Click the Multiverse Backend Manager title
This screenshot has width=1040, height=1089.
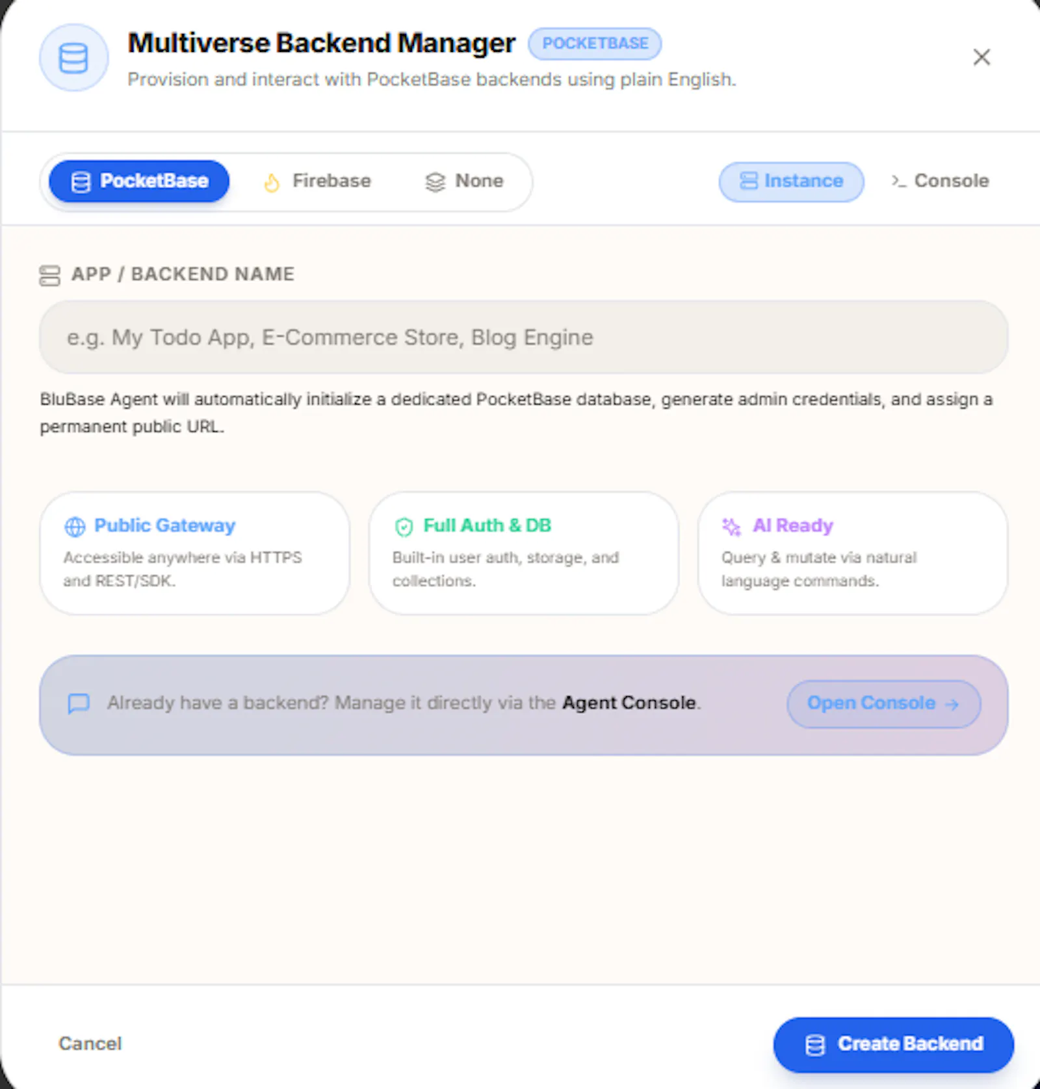tap(321, 43)
